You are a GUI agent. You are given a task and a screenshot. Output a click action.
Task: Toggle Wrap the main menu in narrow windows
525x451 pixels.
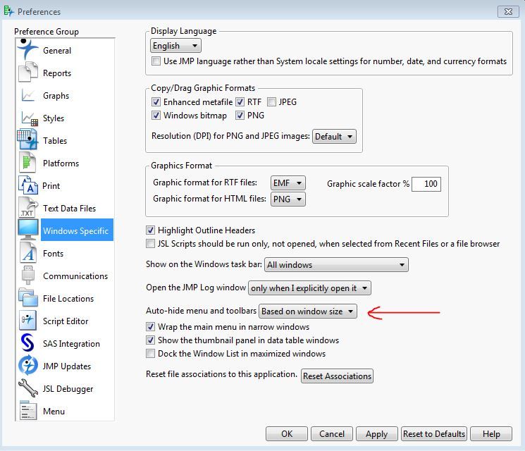(150, 326)
